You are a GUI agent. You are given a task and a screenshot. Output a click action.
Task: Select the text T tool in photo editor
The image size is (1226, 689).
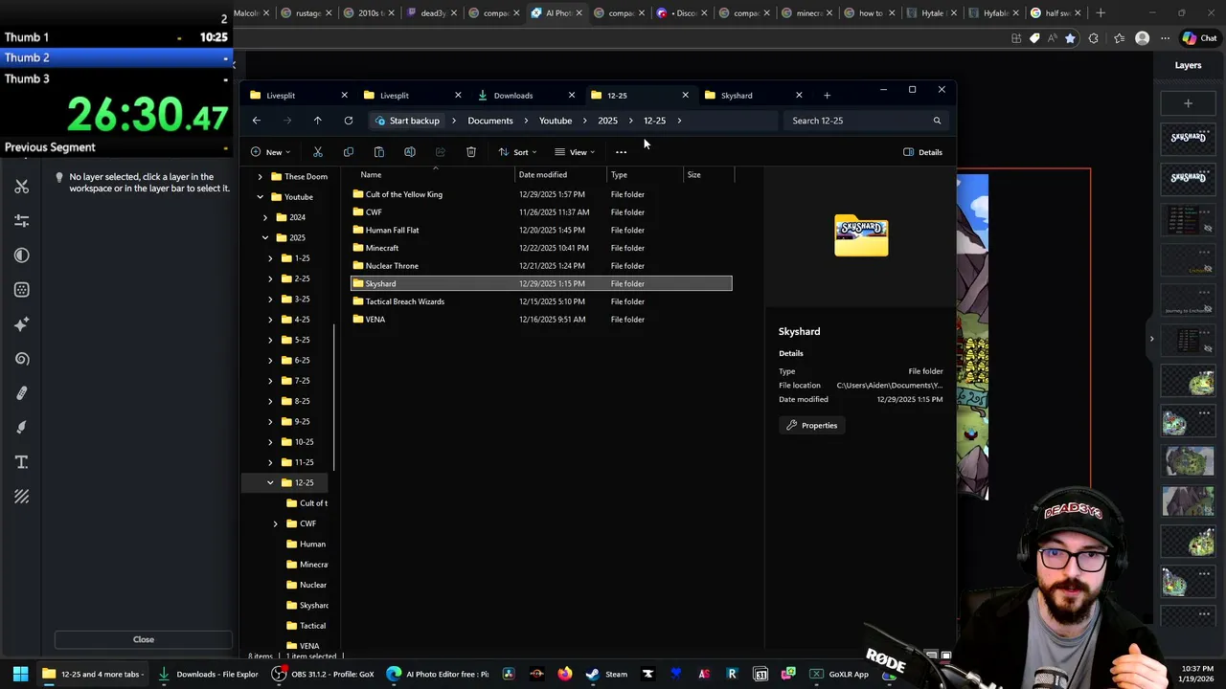point(22,462)
